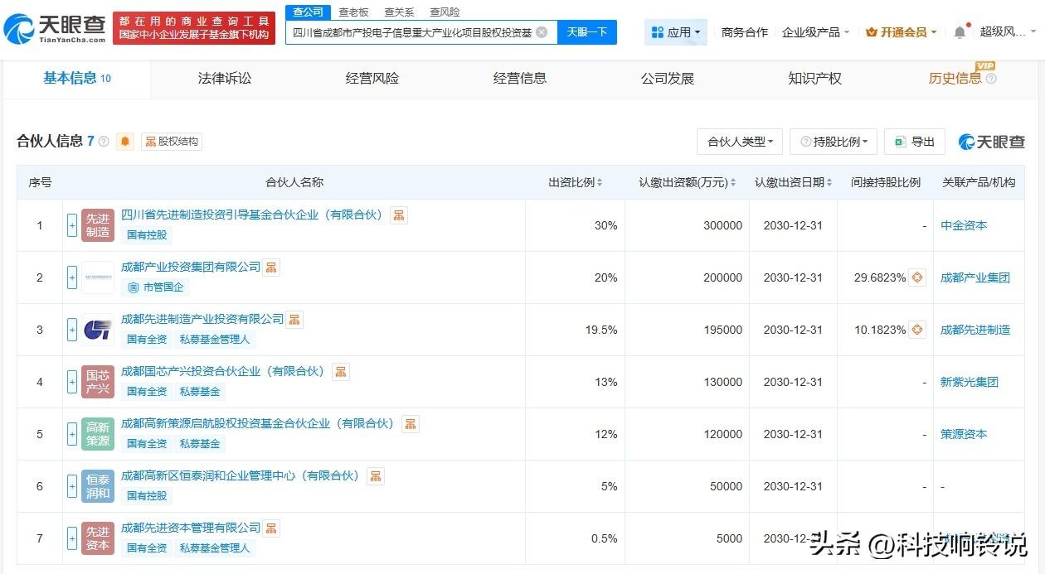Open equity structure icon beside 成都先进资本管理有限公司

pos(271,528)
